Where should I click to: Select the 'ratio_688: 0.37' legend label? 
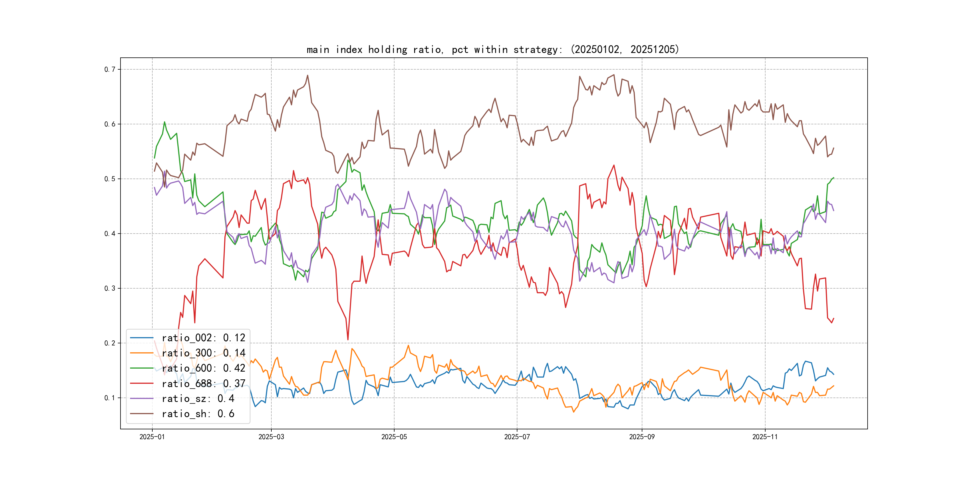203,383
